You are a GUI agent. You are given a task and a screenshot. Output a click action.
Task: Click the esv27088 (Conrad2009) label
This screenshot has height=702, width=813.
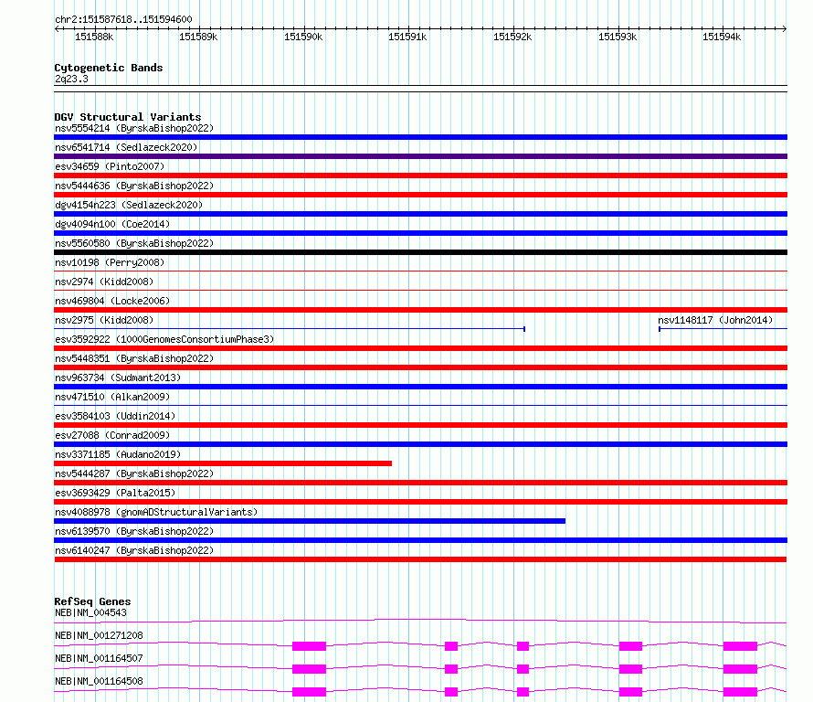click(x=112, y=435)
